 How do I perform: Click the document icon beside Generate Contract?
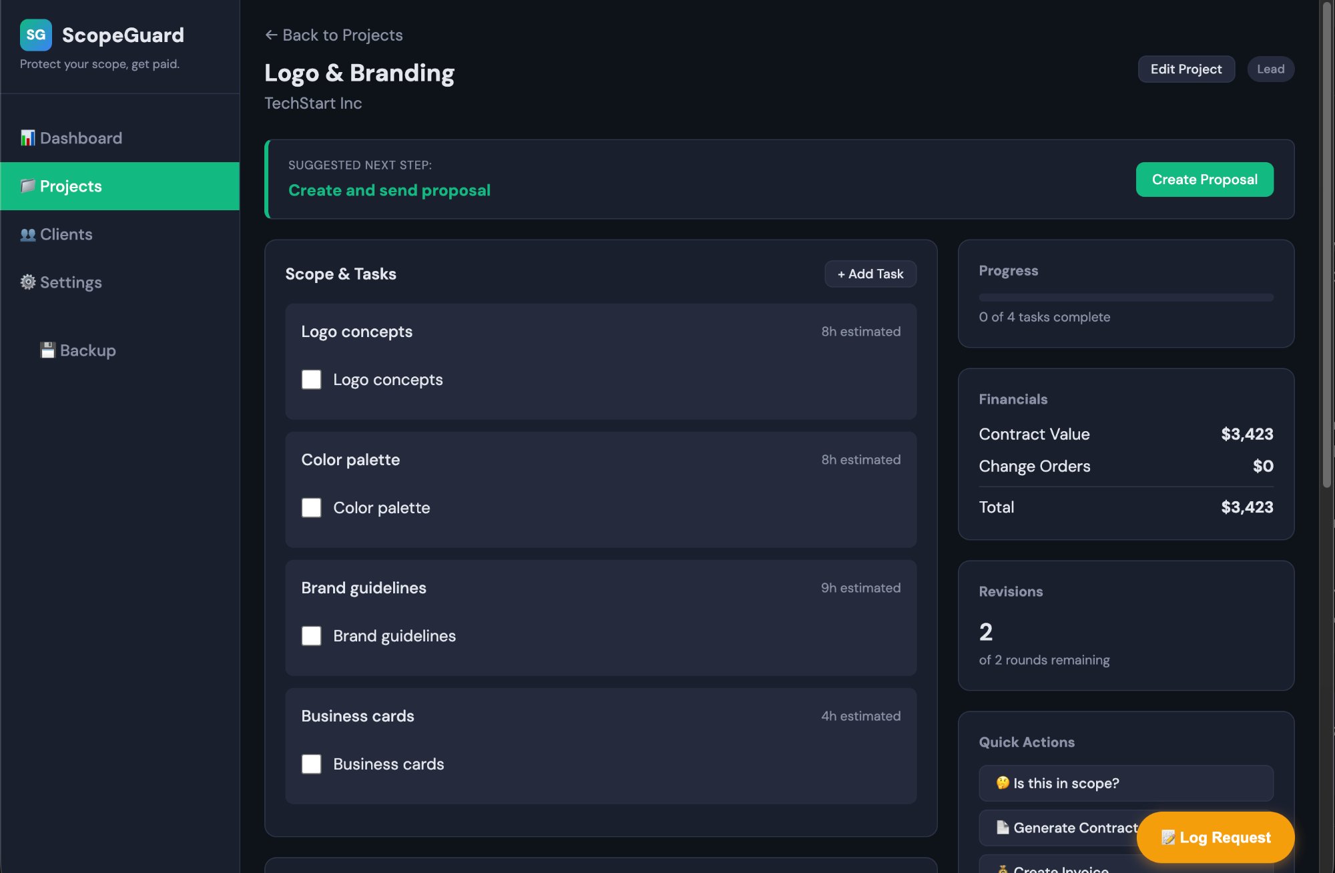click(x=1002, y=828)
